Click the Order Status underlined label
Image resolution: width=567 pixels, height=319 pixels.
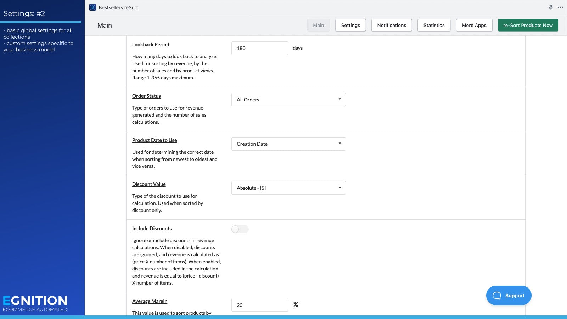pos(146,96)
